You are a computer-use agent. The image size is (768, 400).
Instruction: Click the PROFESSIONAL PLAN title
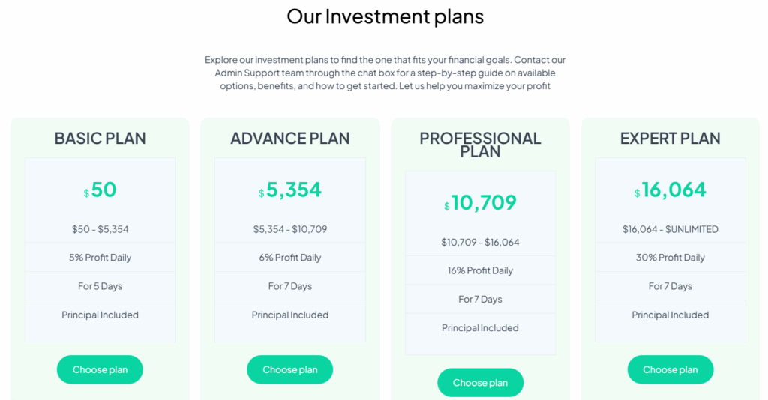[480, 145]
